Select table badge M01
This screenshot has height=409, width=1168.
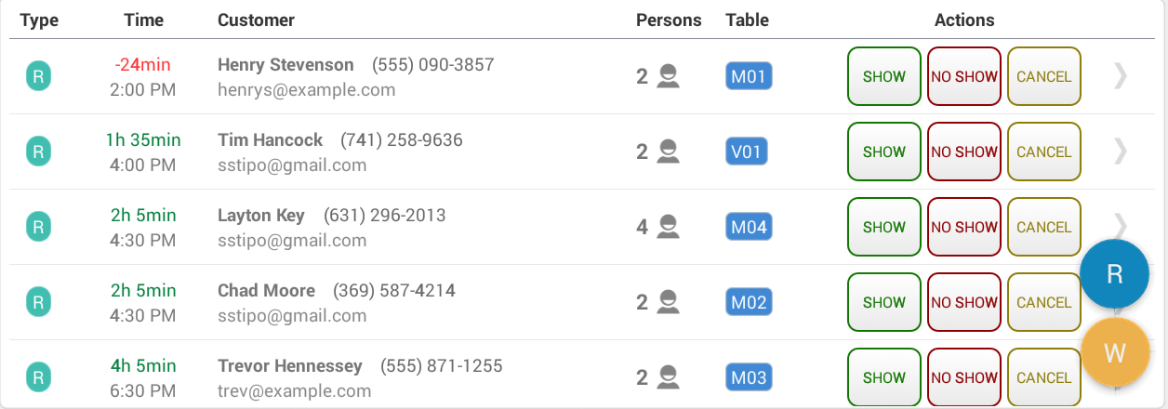749,76
